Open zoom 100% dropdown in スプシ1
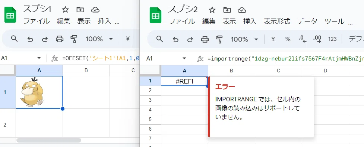 (99, 39)
